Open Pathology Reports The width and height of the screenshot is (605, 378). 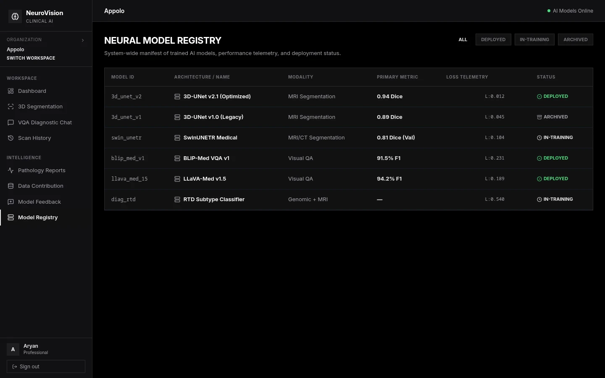click(46, 171)
